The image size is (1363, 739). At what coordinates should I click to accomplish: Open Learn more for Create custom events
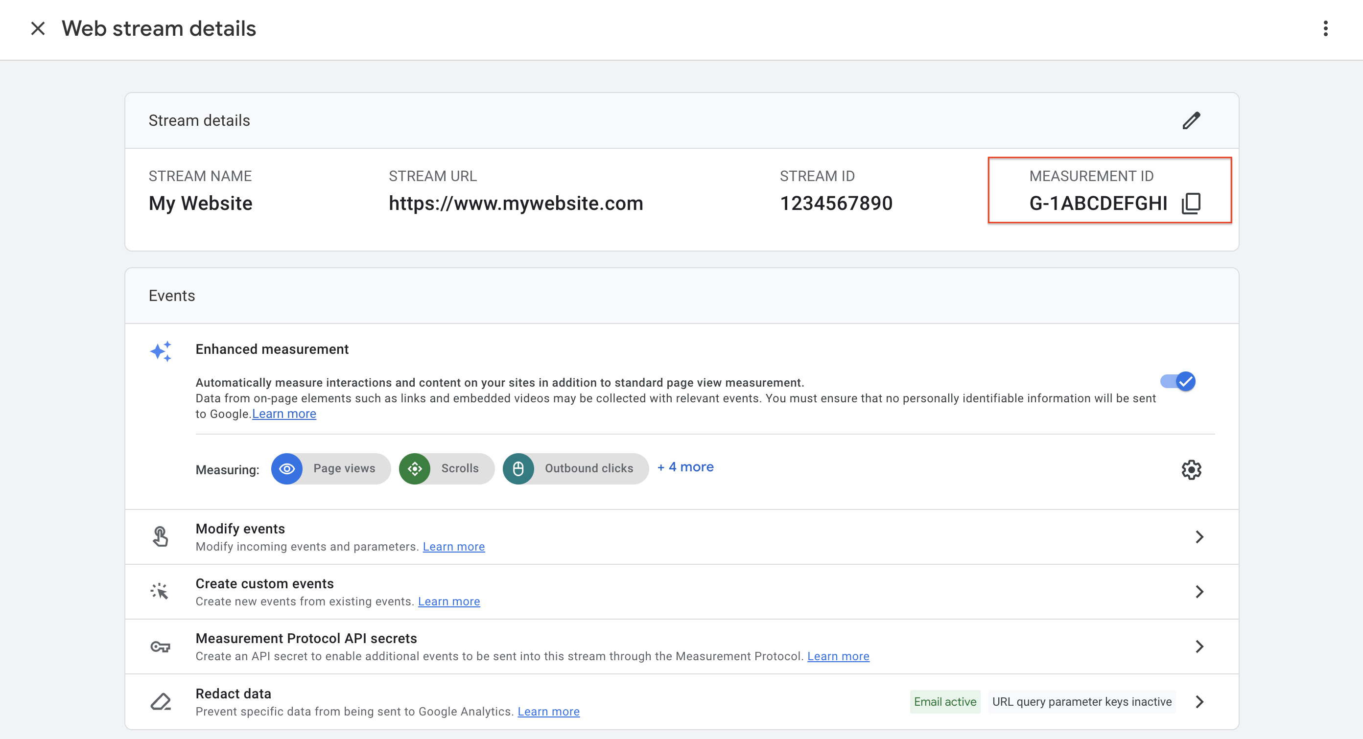point(448,601)
